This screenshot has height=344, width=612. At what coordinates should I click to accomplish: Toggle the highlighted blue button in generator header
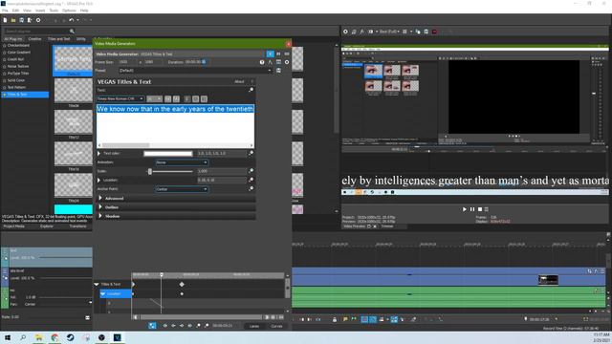[270, 54]
